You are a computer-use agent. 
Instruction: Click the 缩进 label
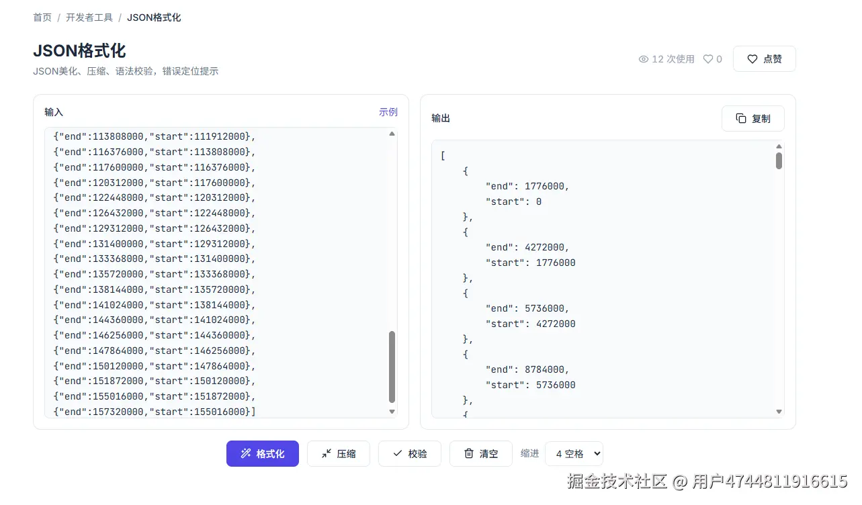(x=530, y=453)
